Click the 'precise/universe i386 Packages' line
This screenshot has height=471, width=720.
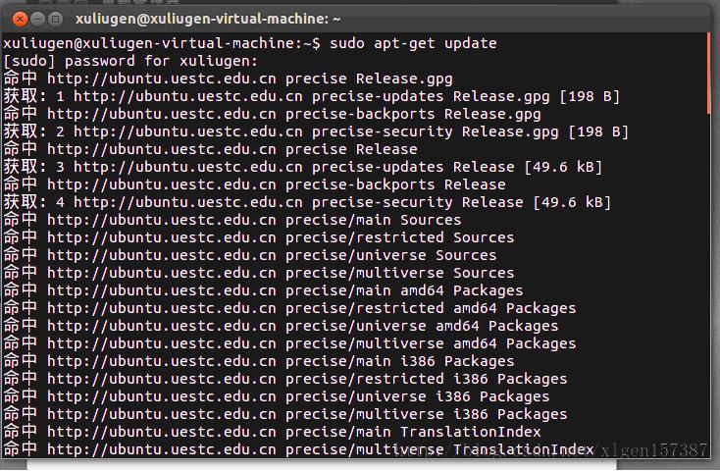[x=277, y=397]
